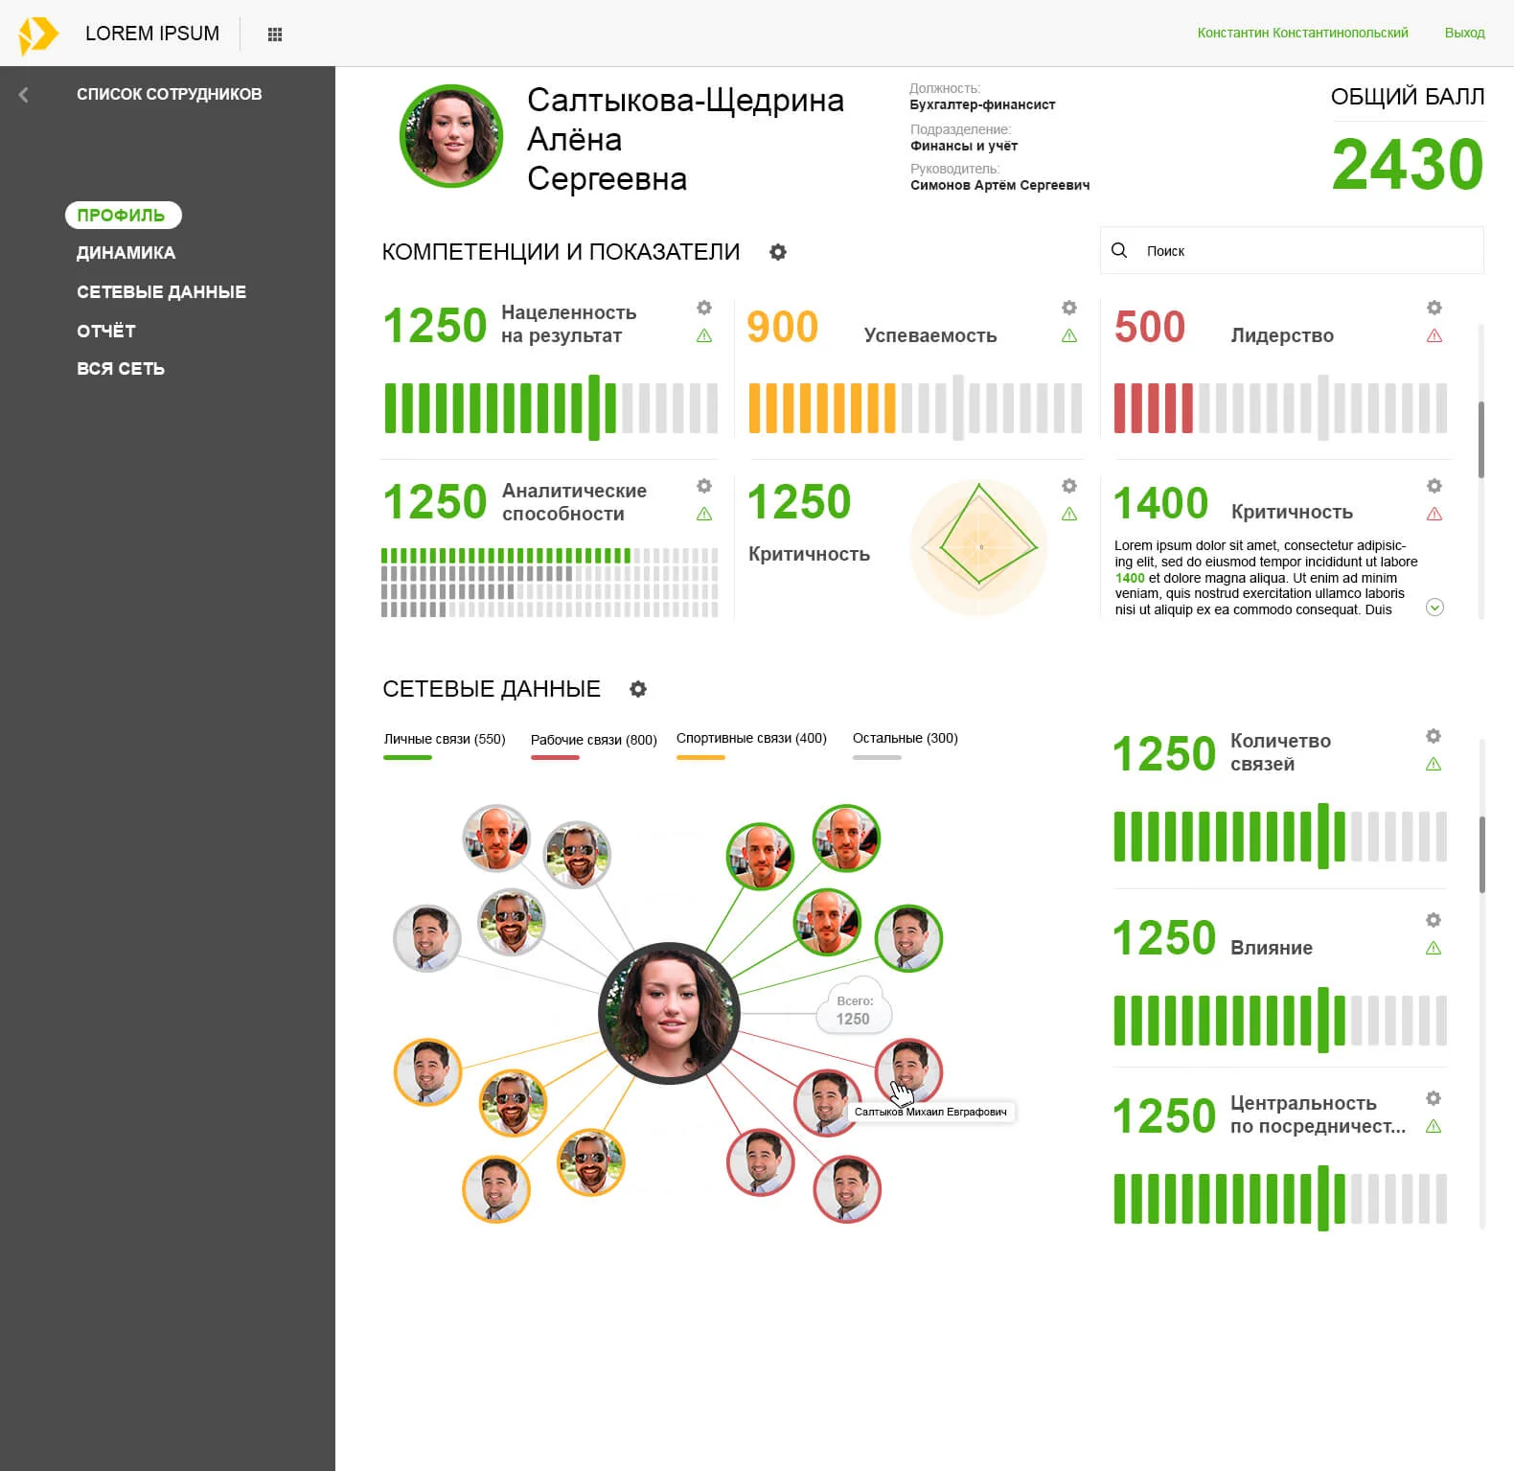Screen dimensions: 1514x1471
Task: Click the Выход logout link
Action: [1464, 33]
